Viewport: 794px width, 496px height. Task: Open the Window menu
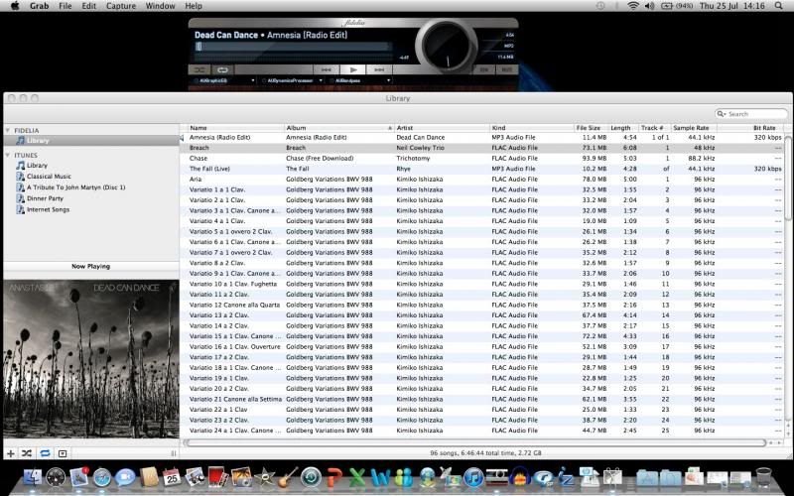(x=160, y=6)
